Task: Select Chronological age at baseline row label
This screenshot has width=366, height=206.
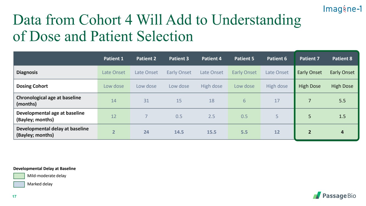Action: pyautogui.click(x=49, y=101)
